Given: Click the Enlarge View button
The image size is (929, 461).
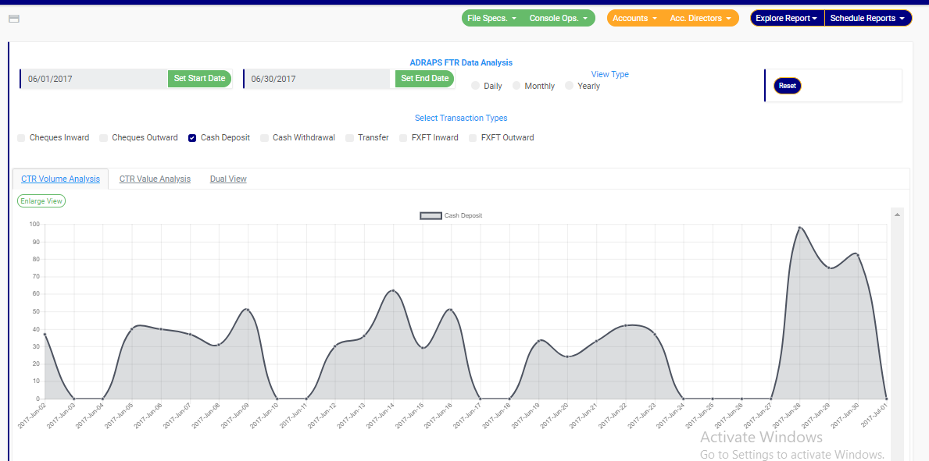Looking at the screenshot, I should click(x=41, y=200).
